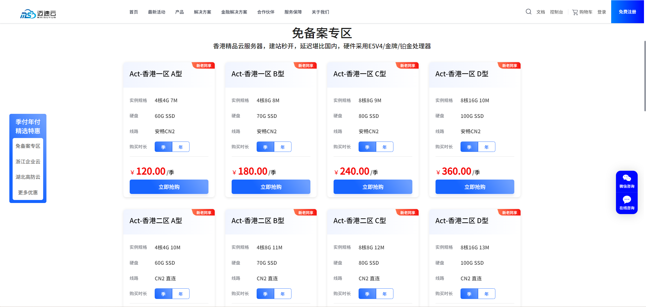Open the shopping cart icon

(575, 12)
